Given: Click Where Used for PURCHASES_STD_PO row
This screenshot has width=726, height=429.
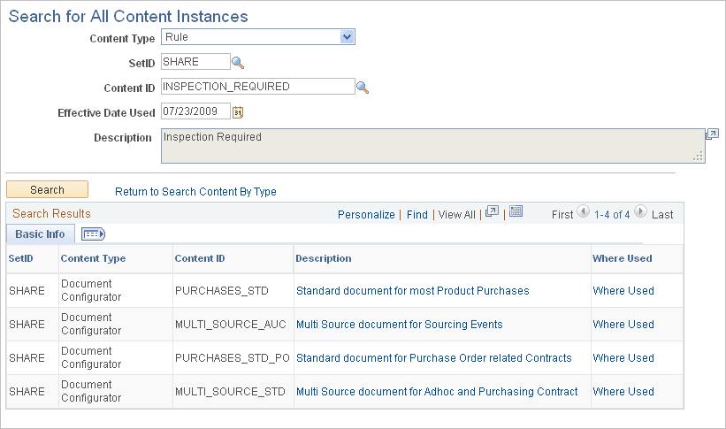Looking at the screenshot, I should [623, 358].
